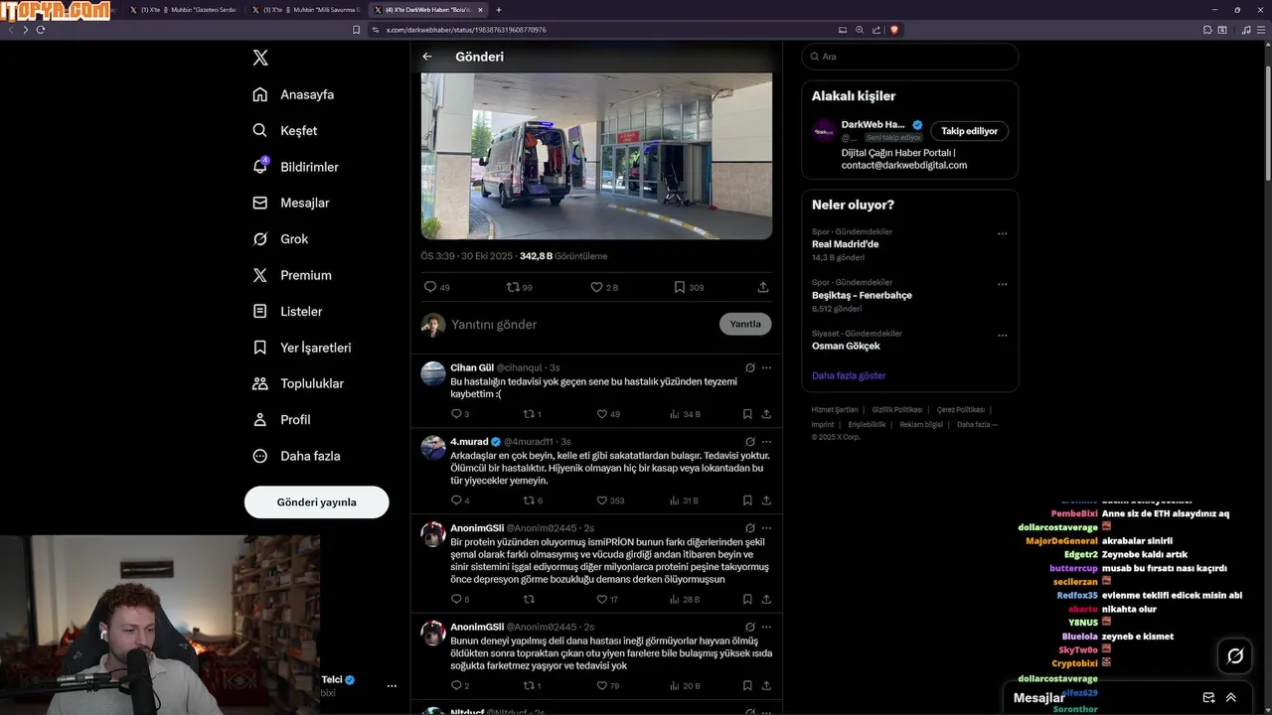Open Beşiktaş - Fenerbahçe trending topic

[x=862, y=295]
